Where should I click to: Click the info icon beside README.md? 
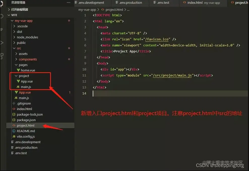(14, 131)
